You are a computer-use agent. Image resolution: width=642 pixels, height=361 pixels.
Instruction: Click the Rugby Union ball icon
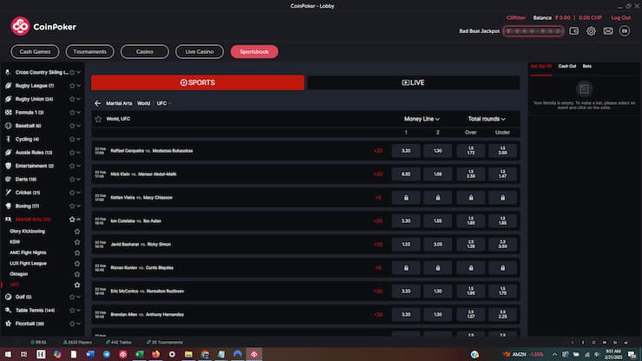pos(8,99)
